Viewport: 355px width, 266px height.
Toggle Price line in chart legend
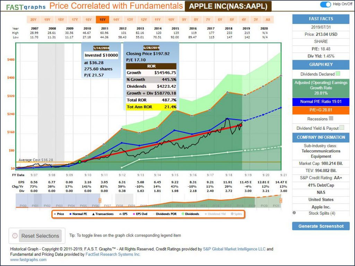(59, 214)
